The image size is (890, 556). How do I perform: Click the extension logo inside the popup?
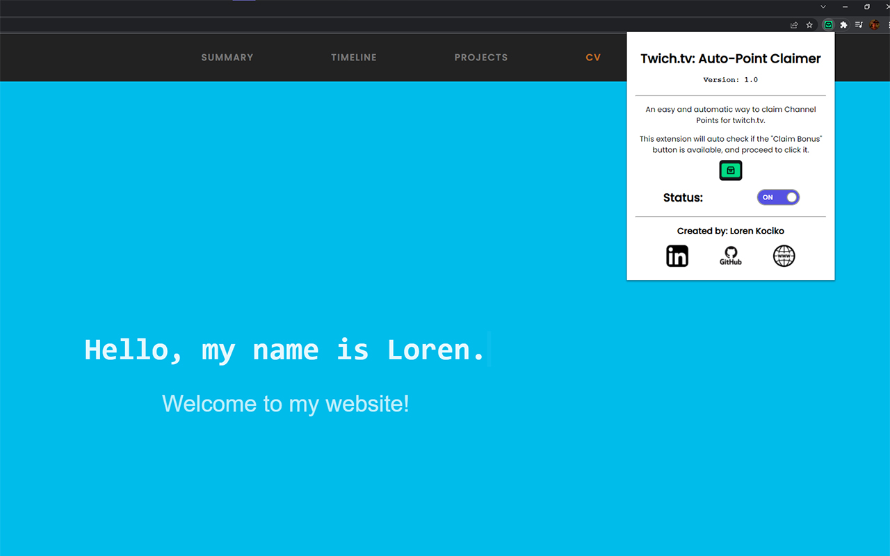pos(730,170)
